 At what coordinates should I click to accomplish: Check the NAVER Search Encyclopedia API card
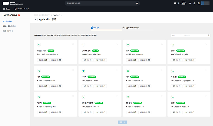click(207, 70)
